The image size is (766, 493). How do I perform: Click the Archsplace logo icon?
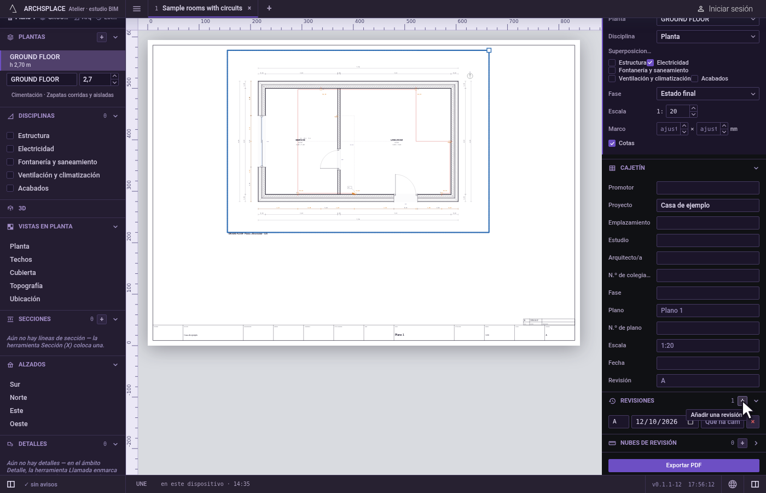click(x=13, y=9)
